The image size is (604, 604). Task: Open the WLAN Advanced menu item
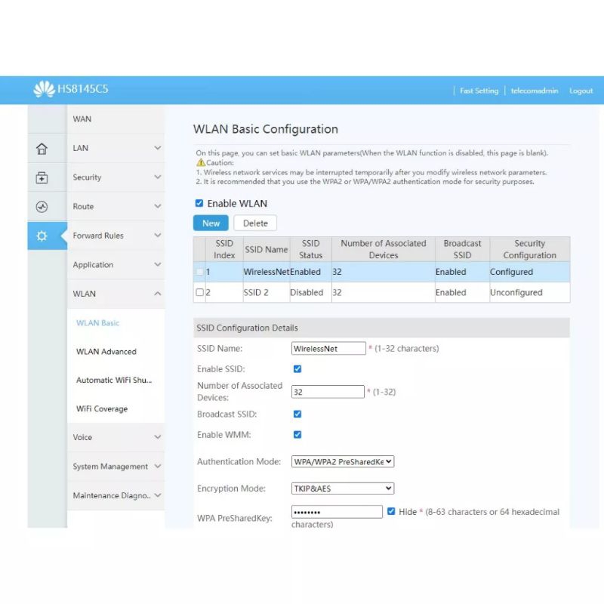(106, 352)
